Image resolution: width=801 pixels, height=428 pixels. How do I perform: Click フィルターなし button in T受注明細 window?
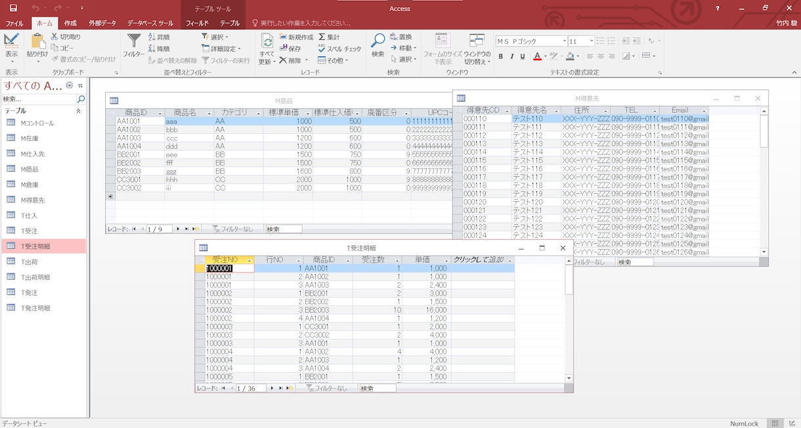[x=326, y=388]
